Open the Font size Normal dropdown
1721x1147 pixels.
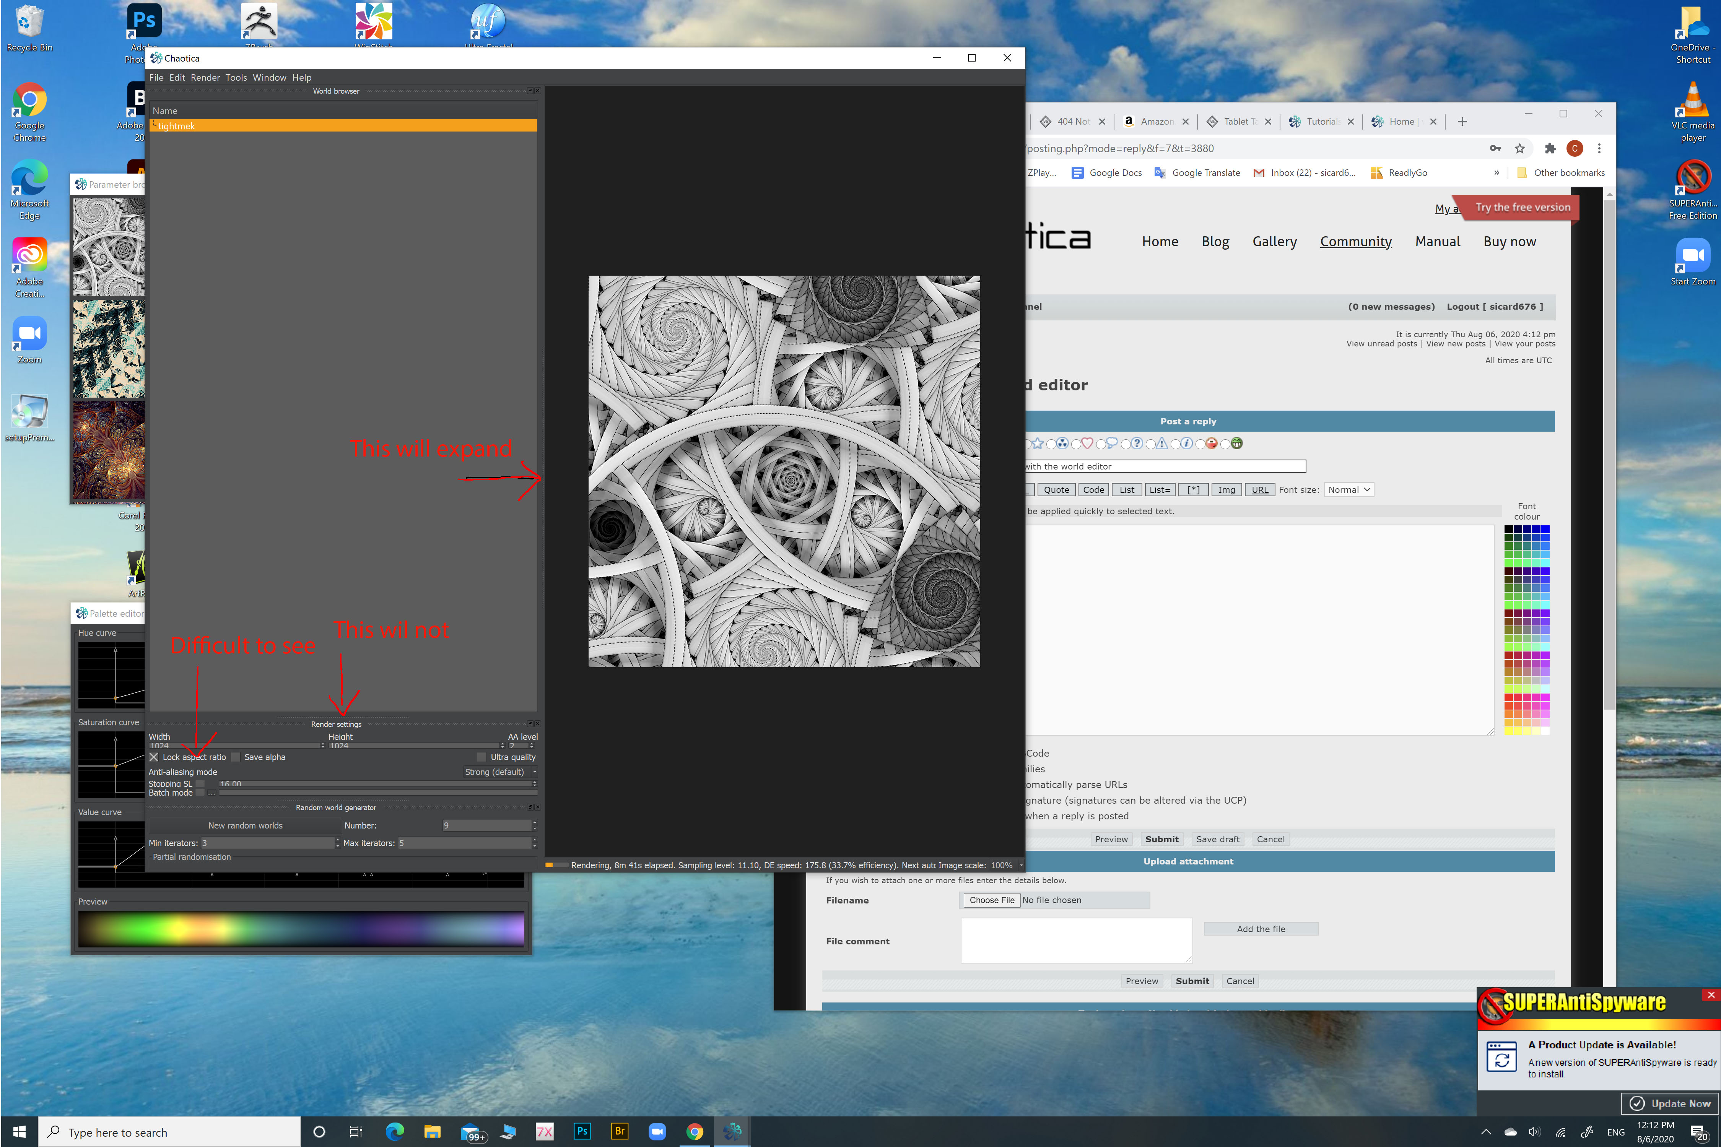coord(1348,490)
